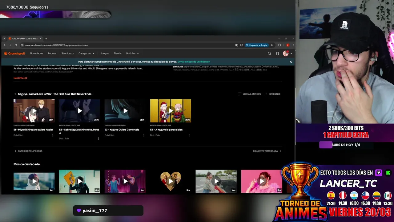394x222 pixels.
Task: Click the Crunchyroll logo in the header
Action: [14, 53]
